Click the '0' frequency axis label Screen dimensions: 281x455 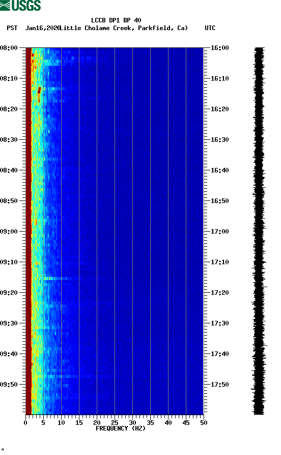[x=25, y=423]
